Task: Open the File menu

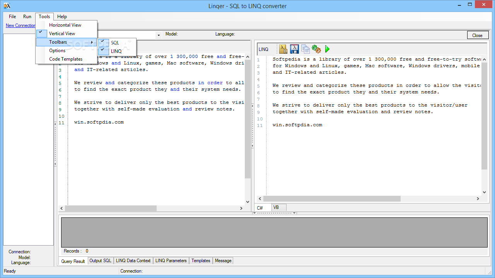Action: [x=12, y=17]
